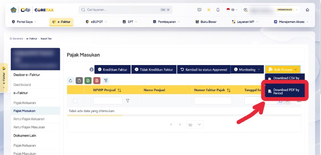Click the red PDF export icon
Screen dimensions: 321x155
[x=97, y=81]
